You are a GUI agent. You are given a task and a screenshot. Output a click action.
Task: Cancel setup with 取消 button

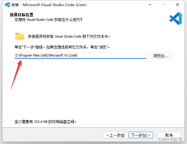(169, 135)
